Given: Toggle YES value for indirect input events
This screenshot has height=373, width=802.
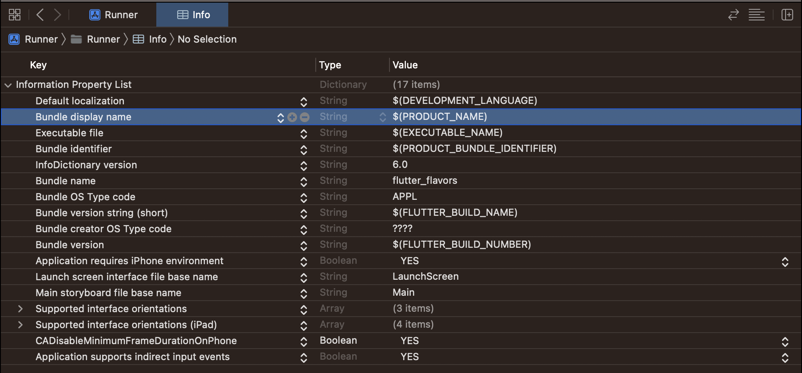Looking at the screenshot, I should coord(785,357).
